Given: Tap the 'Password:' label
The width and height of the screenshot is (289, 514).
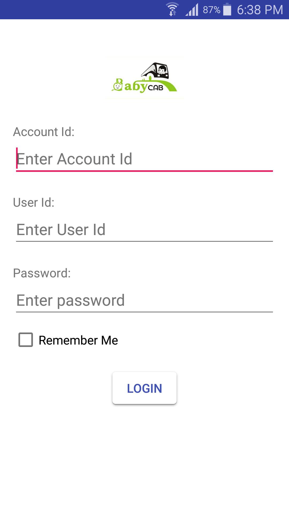Looking at the screenshot, I should (x=42, y=273).
